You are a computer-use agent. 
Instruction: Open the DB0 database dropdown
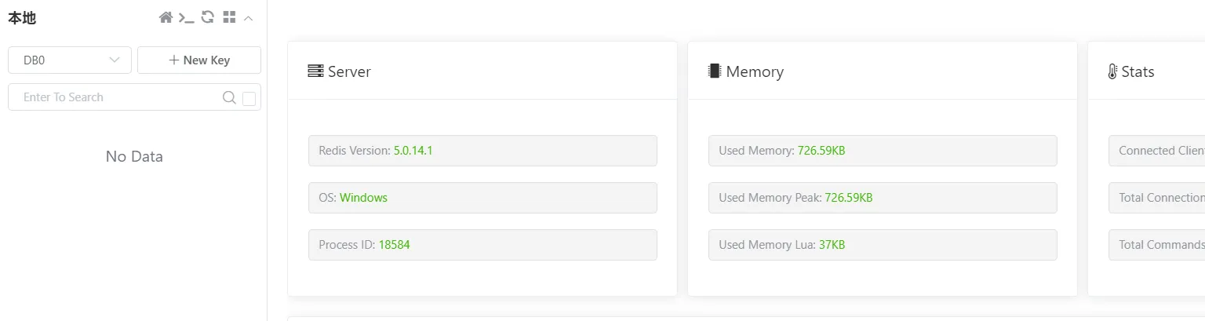click(70, 60)
